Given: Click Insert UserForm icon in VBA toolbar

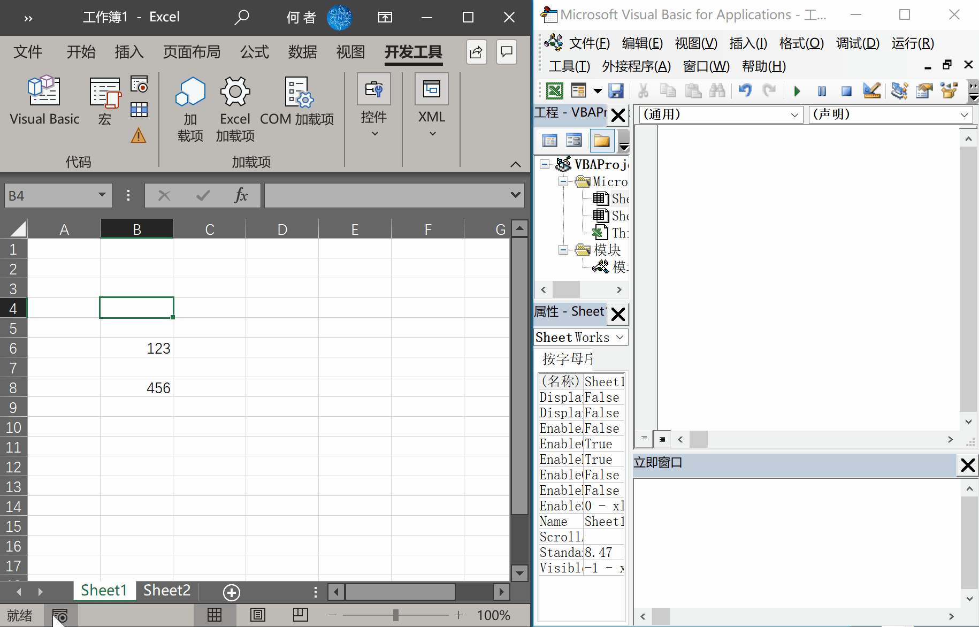Looking at the screenshot, I should [x=579, y=91].
